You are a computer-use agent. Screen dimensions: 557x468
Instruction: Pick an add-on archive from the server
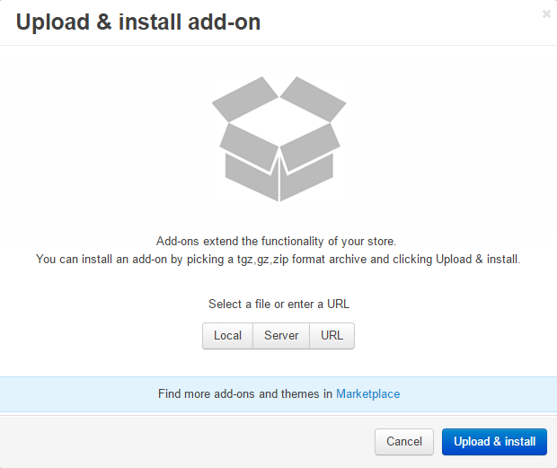coord(281,336)
